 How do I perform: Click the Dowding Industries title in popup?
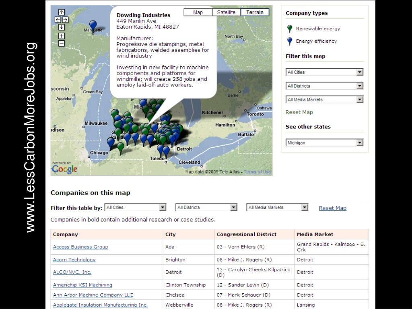pyautogui.click(x=144, y=15)
